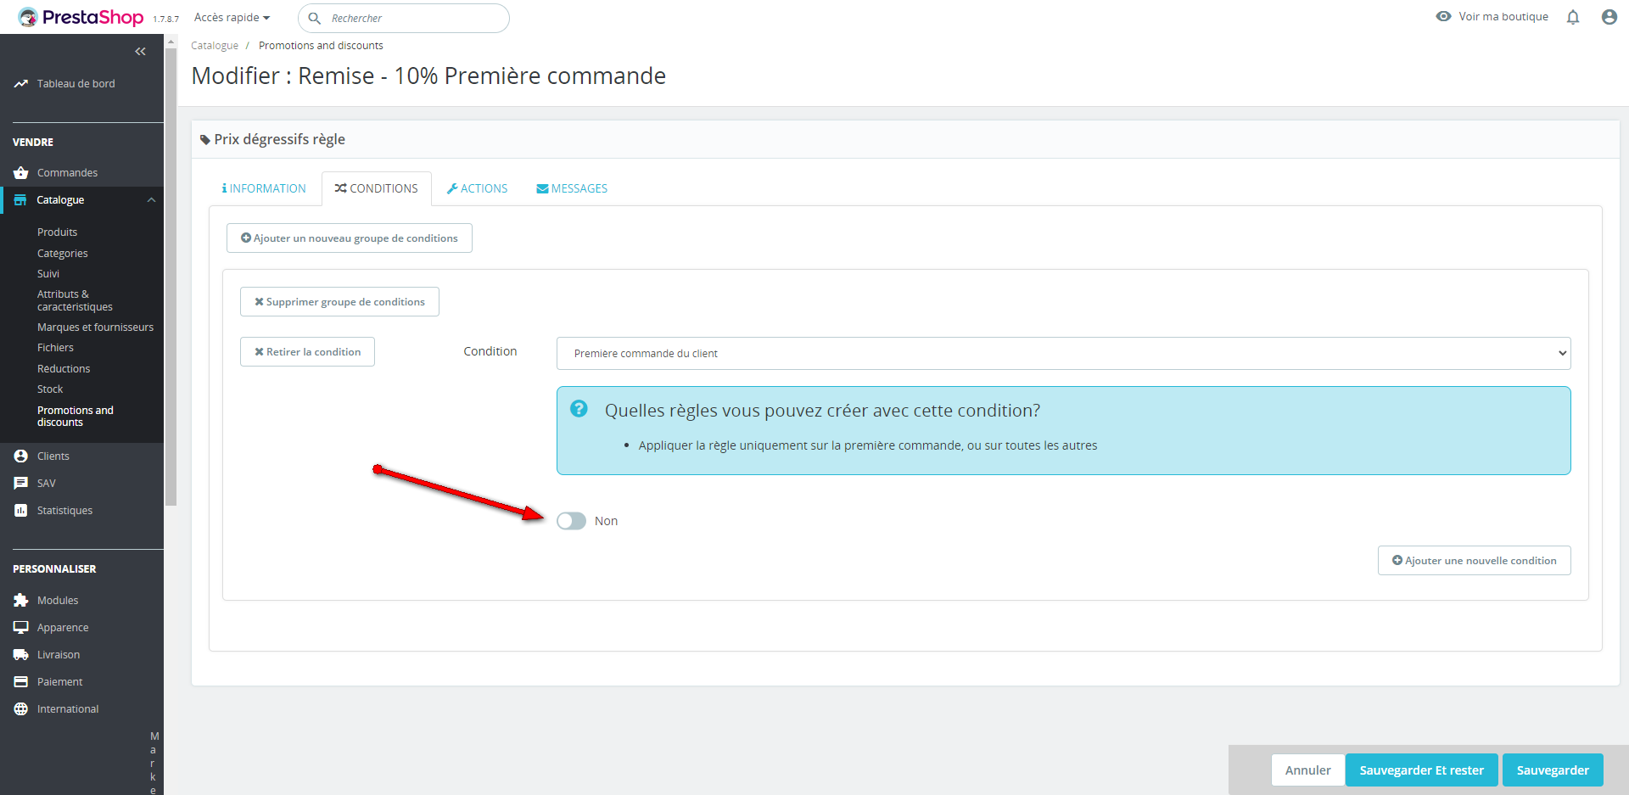Click Supprimer groupe de conditions button
The image size is (1629, 795).
(x=339, y=302)
